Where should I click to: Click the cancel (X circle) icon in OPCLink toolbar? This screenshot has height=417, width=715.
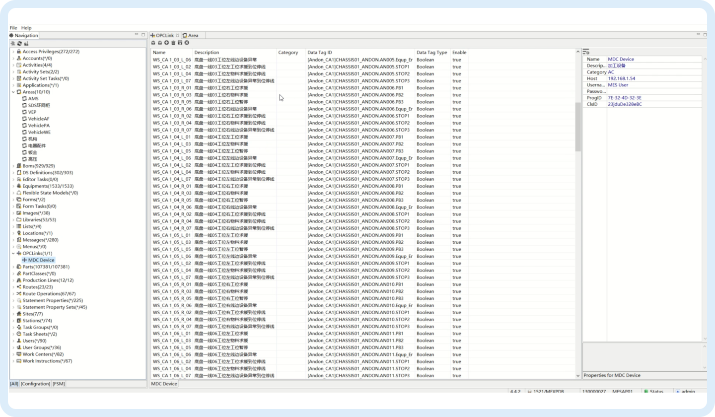pyautogui.click(x=187, y=43)
